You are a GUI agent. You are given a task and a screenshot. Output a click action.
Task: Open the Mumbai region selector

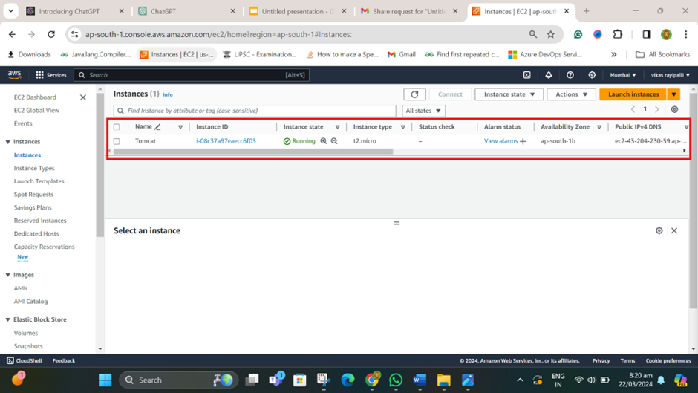point(623,75)
